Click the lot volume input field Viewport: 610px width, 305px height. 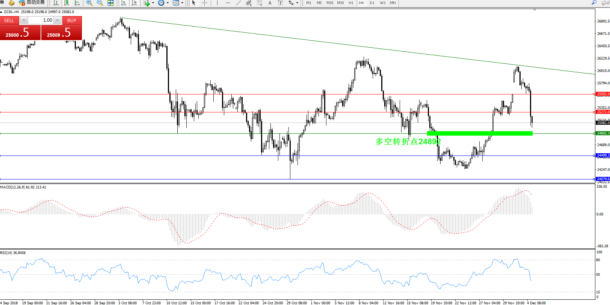(41, 20)
